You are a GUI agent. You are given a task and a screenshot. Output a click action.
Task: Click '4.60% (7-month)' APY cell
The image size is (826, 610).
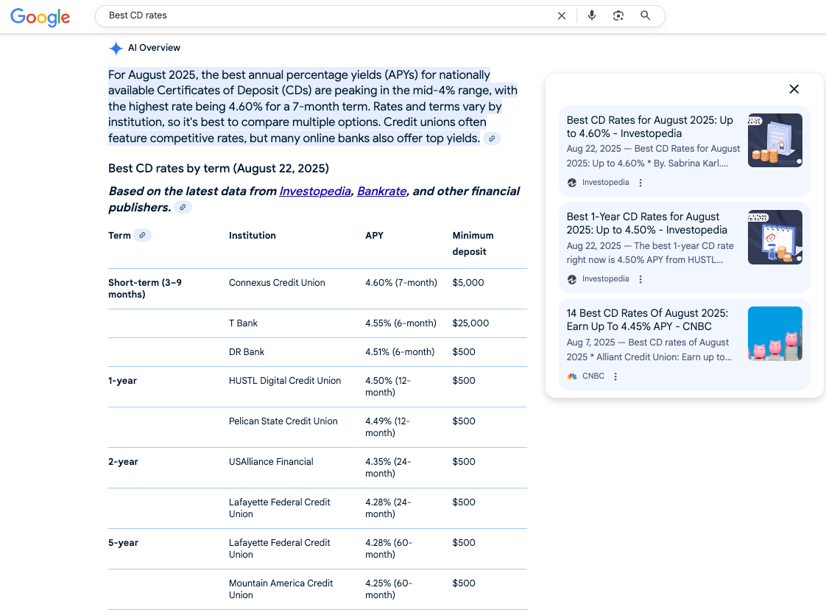coord(401,283)
